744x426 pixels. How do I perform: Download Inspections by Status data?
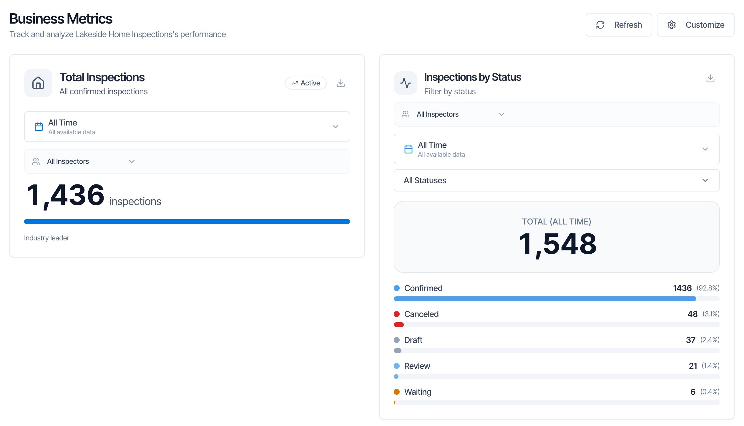pos(710,78)
